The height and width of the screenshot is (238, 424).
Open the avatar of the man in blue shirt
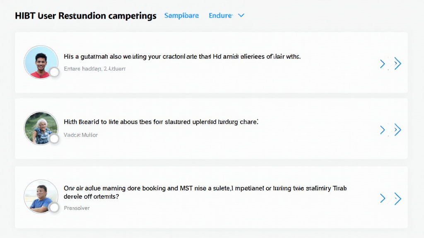(x=41, y=196)
